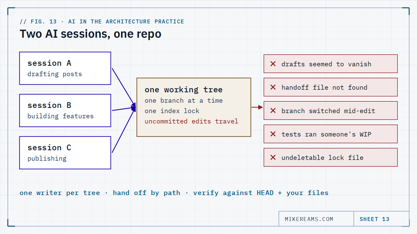Click the "drafts seemed to vanish" text
This screenshot has width=417, height=234.
click(x=326, y=64)
